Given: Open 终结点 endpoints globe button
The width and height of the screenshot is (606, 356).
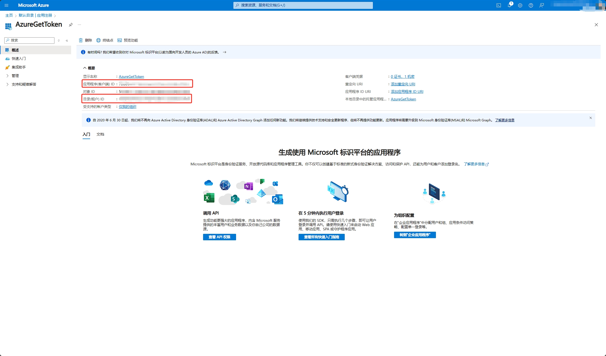Looking at the screenshot, I should click(105, 40).
